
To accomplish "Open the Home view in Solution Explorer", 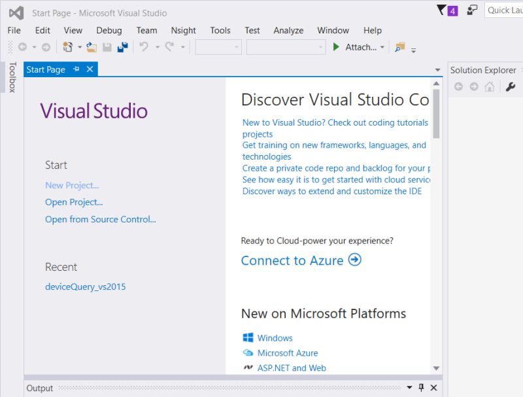I will [x=490, y=86].
